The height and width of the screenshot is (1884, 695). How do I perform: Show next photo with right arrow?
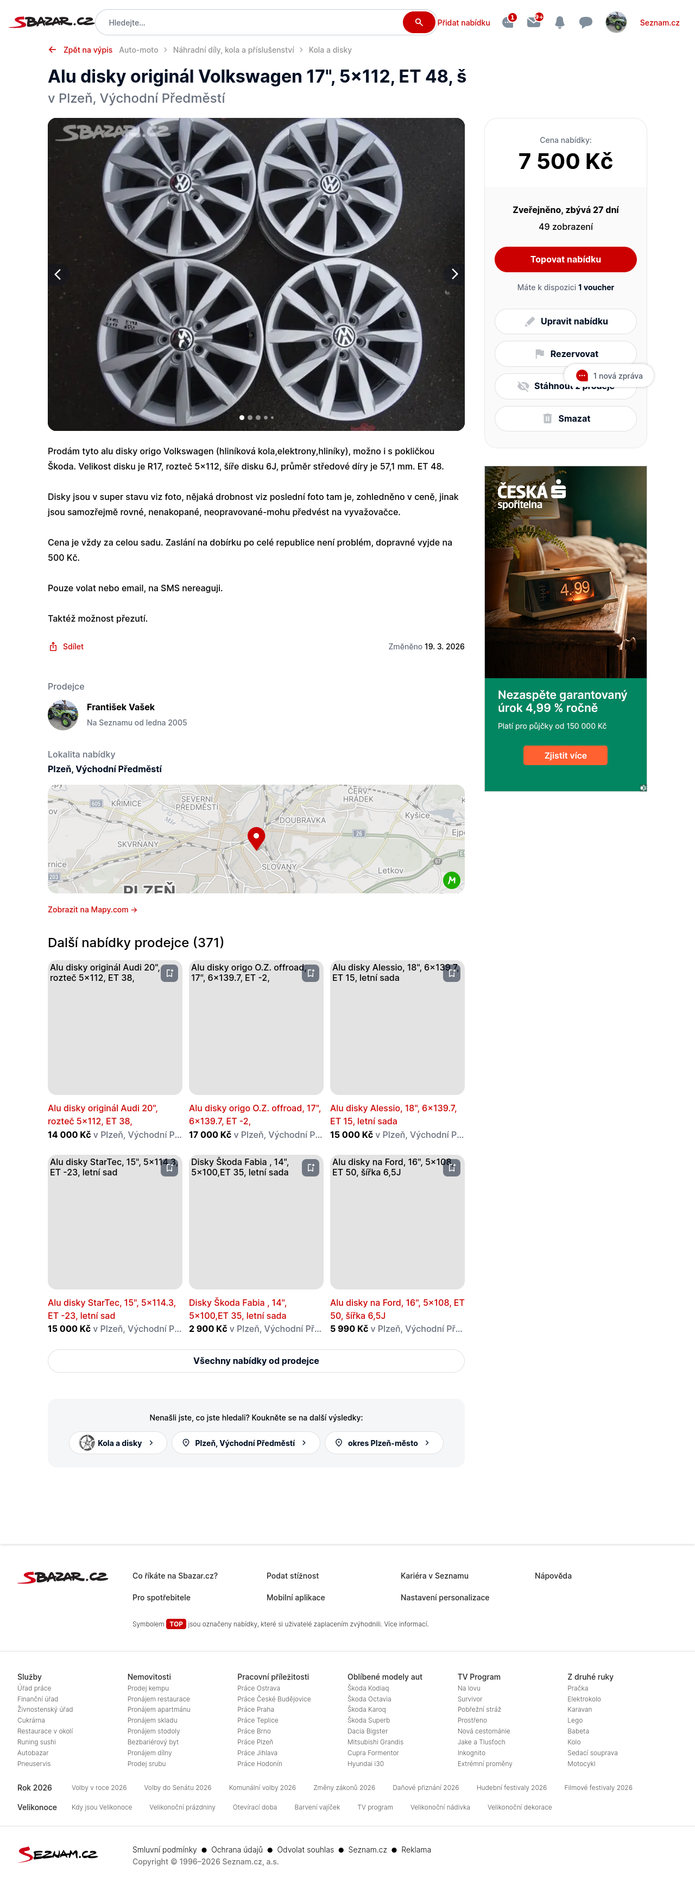454,274
